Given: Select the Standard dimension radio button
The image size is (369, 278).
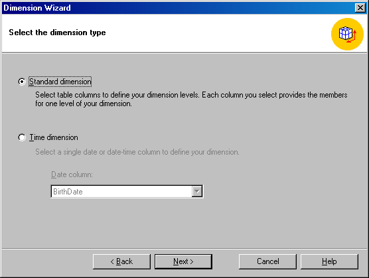Looking at the screenshot, I should pos(22,82).
